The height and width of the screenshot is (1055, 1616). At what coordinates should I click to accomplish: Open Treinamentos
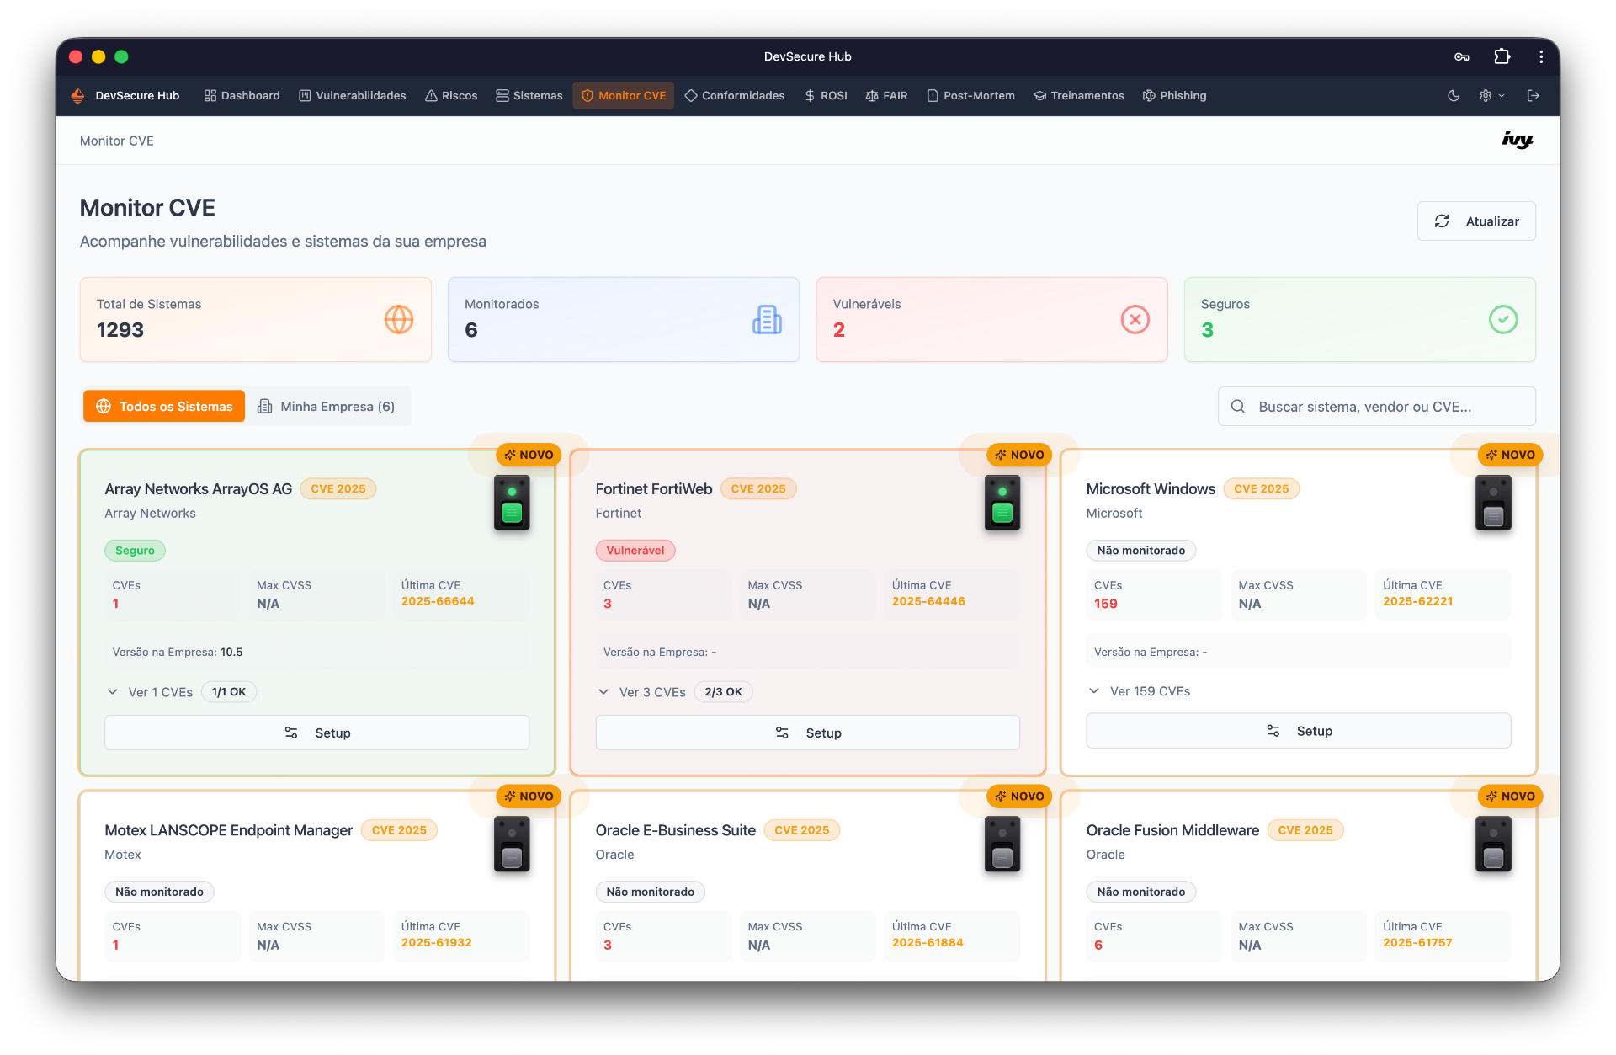click(x=1079, y=95)
